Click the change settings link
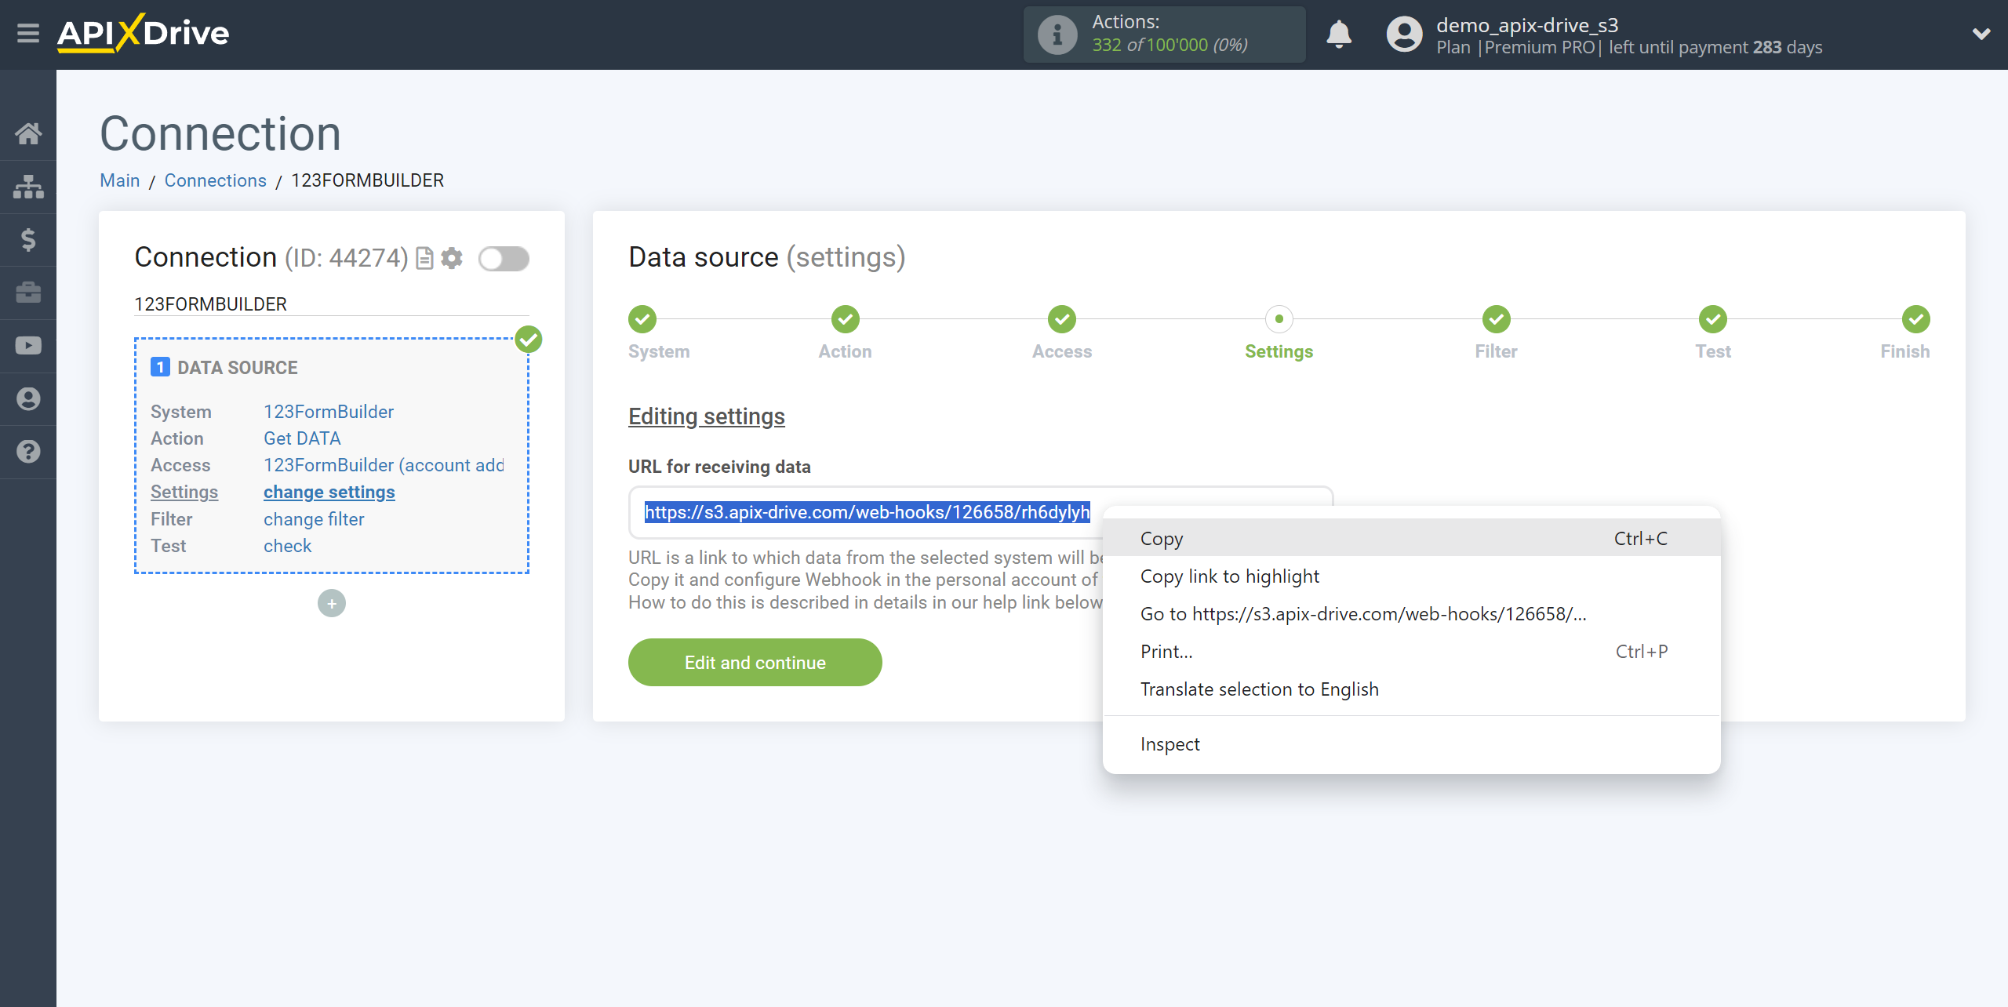Image resolution: width=2008 pixels, height=1007 pixels. click(x=329, y=492)
